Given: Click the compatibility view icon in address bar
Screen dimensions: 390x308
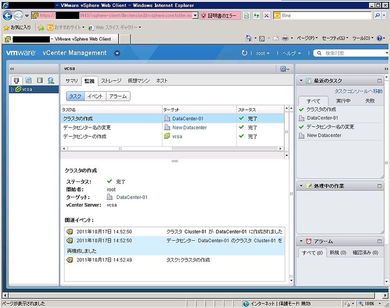Looking at the screenshot, I should pyautogui.click(x=246, y=16).
